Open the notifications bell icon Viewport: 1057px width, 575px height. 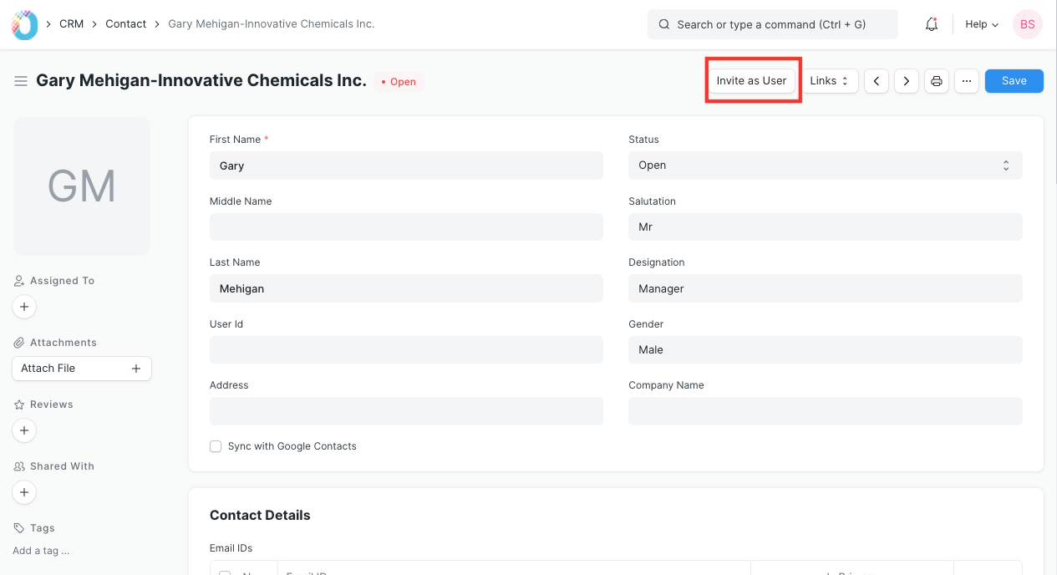click(x=931, y=24)
